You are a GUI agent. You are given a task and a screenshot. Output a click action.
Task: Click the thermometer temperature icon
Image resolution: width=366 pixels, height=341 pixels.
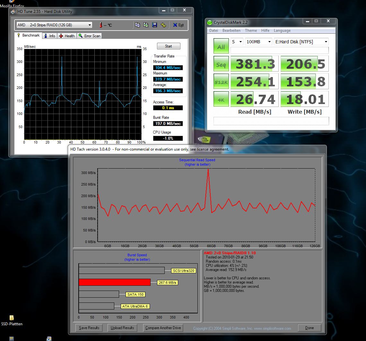click(x=101, y=25)
